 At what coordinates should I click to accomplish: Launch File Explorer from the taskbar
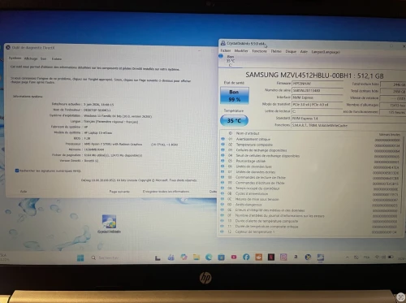click(197, 258)
